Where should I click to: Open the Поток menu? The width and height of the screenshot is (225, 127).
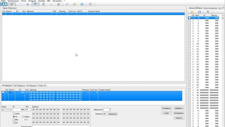[24, 1]
